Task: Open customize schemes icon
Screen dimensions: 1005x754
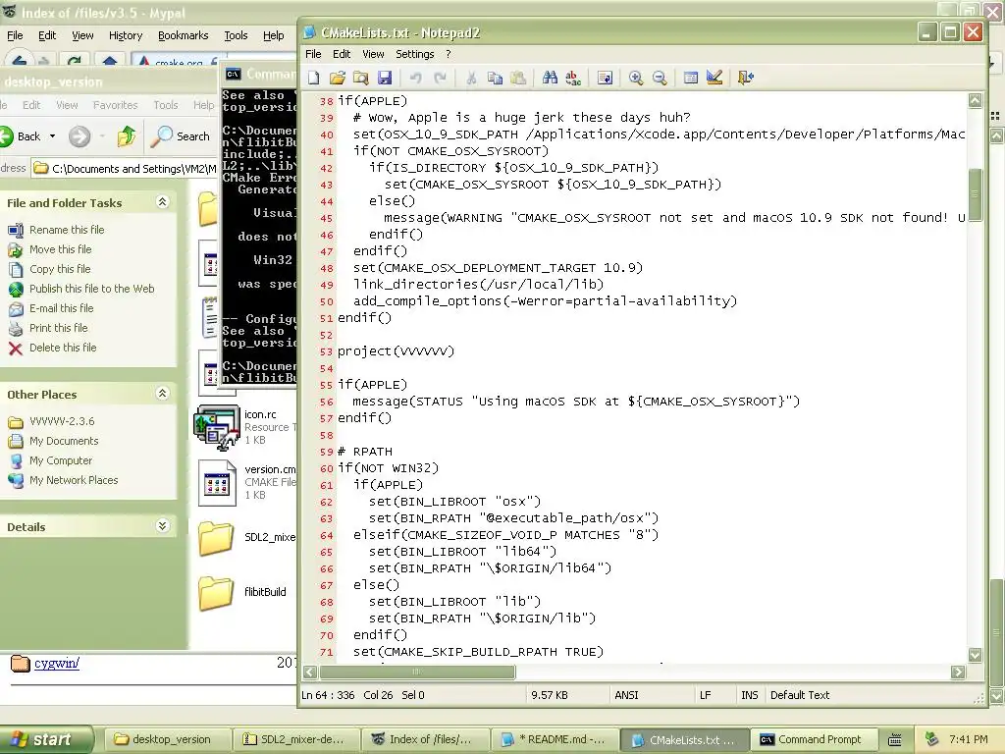Action: [x=714, y=79]
